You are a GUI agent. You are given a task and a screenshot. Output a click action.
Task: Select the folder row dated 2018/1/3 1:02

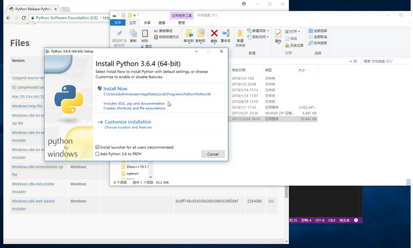tap(274, 79)
